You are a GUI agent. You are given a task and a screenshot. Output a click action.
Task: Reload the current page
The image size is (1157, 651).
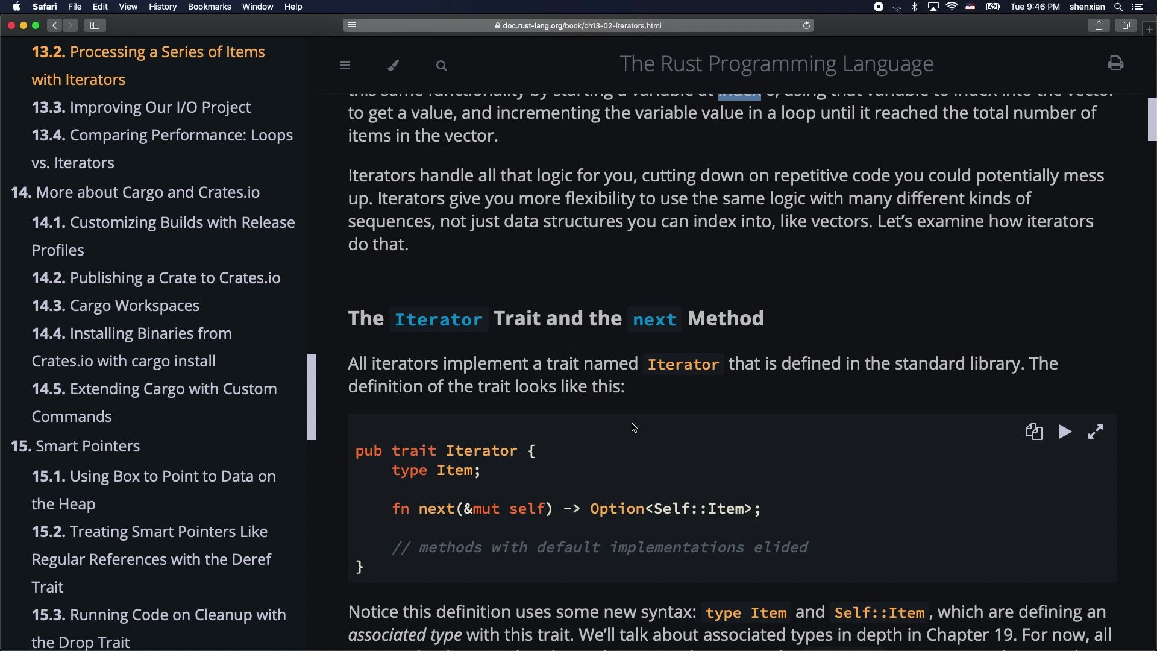[x=807, y=25]
